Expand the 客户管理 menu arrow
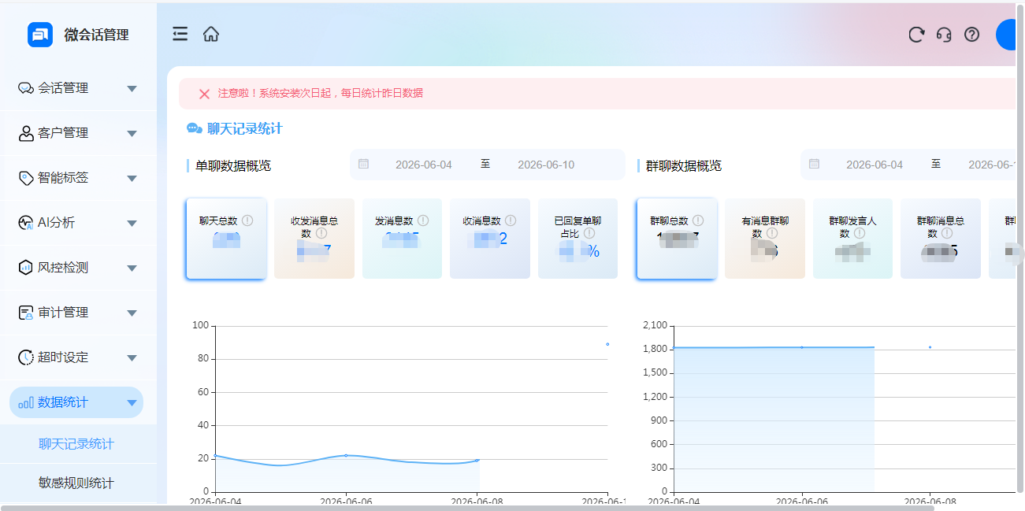 click(x=132, y=134)
